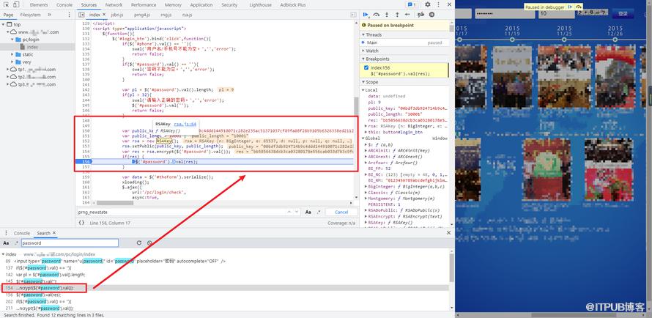Screen dimensions: 652x318
Task: Open the Application tab
Action: pos(201,5)
